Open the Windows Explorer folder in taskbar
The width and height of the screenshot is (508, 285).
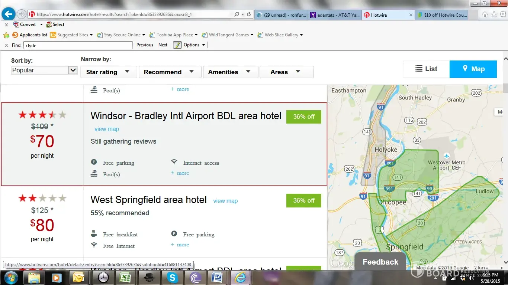click(x=34, y=278)
